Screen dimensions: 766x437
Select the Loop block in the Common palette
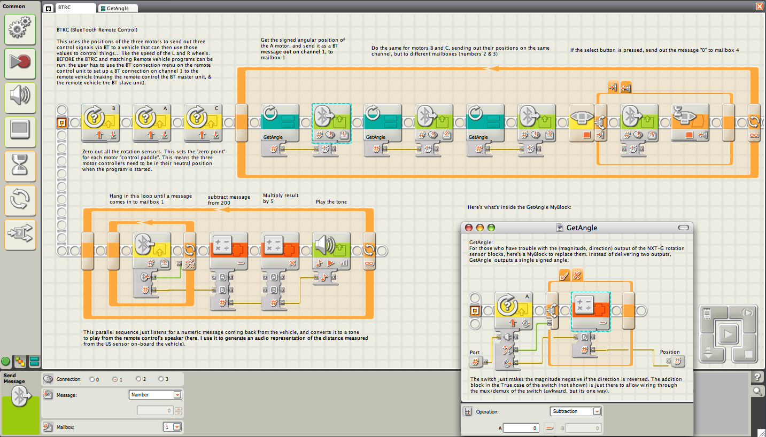pos(20,200)
